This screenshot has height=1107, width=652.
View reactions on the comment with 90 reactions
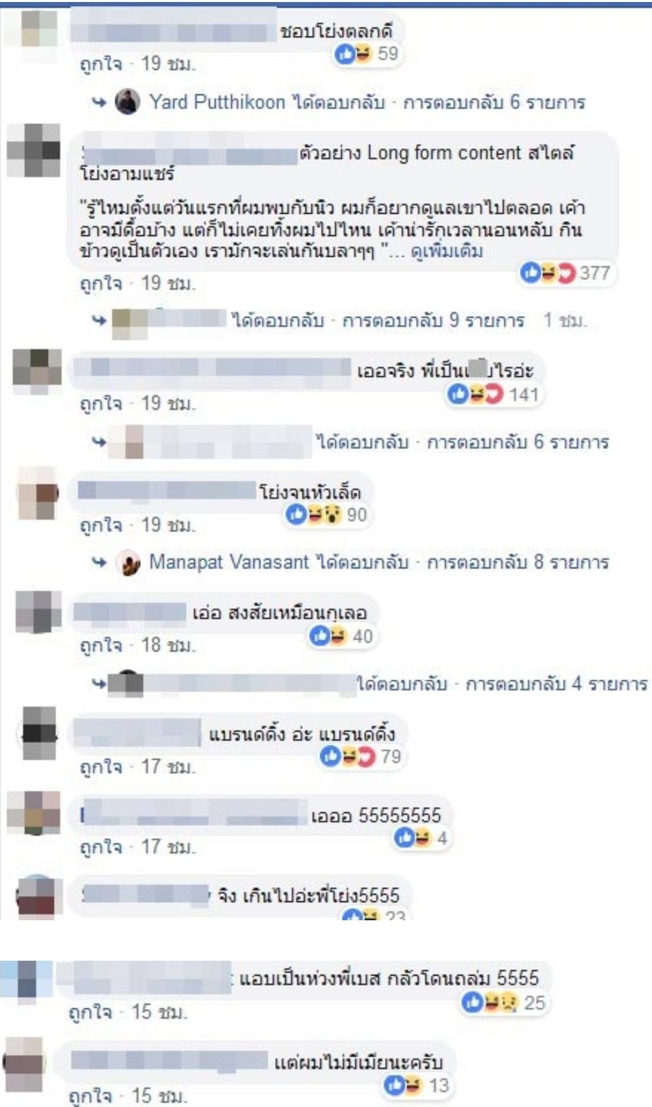pos(327,515)
